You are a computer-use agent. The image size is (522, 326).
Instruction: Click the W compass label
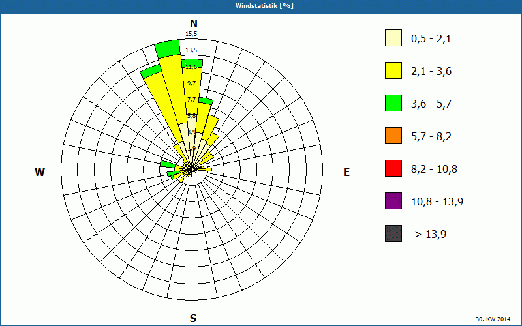click(40, 172)
